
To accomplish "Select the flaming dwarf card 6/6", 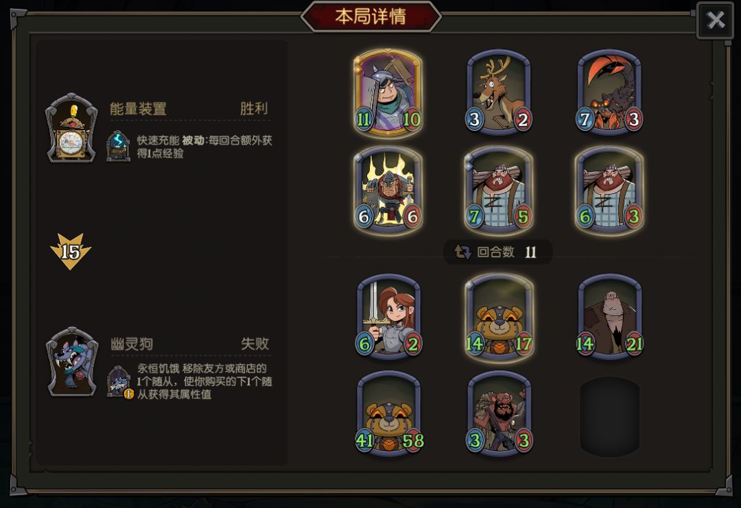I will point(388,191).
